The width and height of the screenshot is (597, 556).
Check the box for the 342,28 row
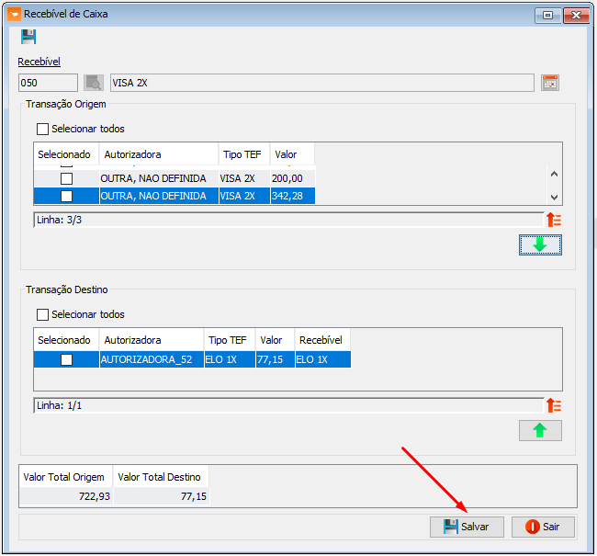pyautogui.click(x=66, y=196)
